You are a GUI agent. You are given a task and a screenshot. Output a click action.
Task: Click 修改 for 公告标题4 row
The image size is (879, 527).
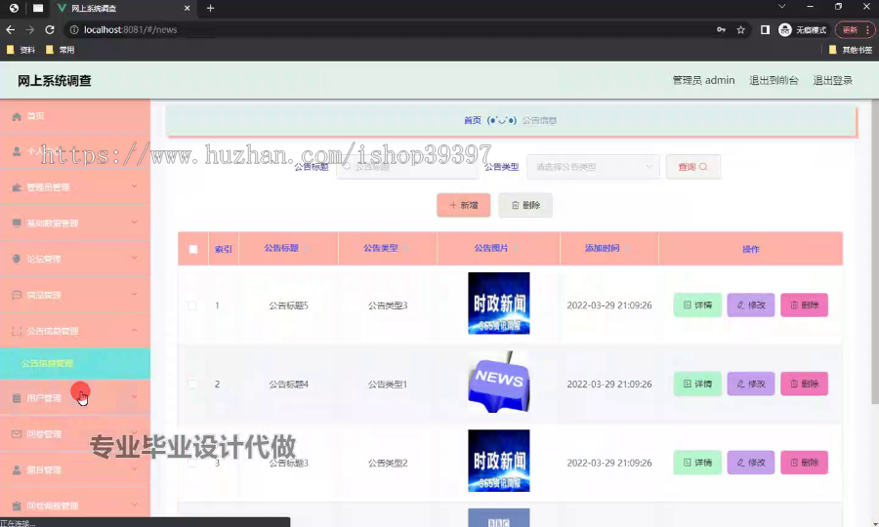(x=751, y=384)
